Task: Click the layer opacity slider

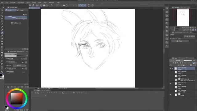Action: tap(187, 60)
